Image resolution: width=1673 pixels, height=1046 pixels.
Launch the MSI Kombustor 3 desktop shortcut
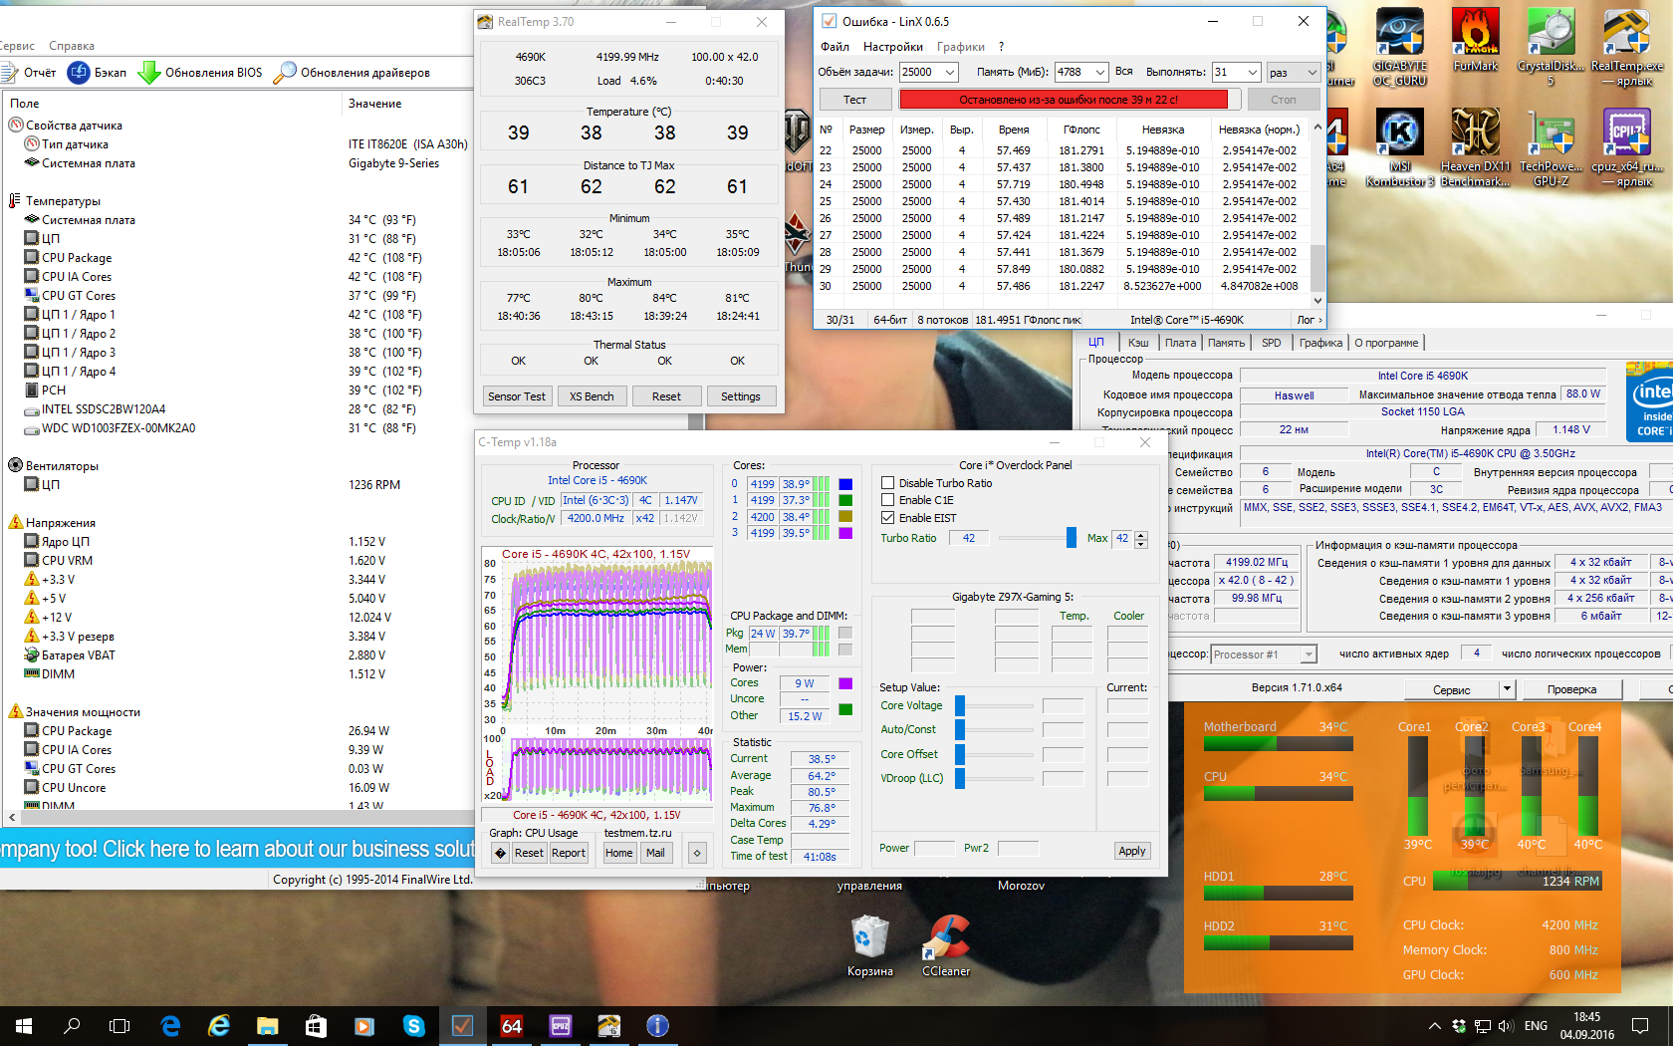(1399, 146)
